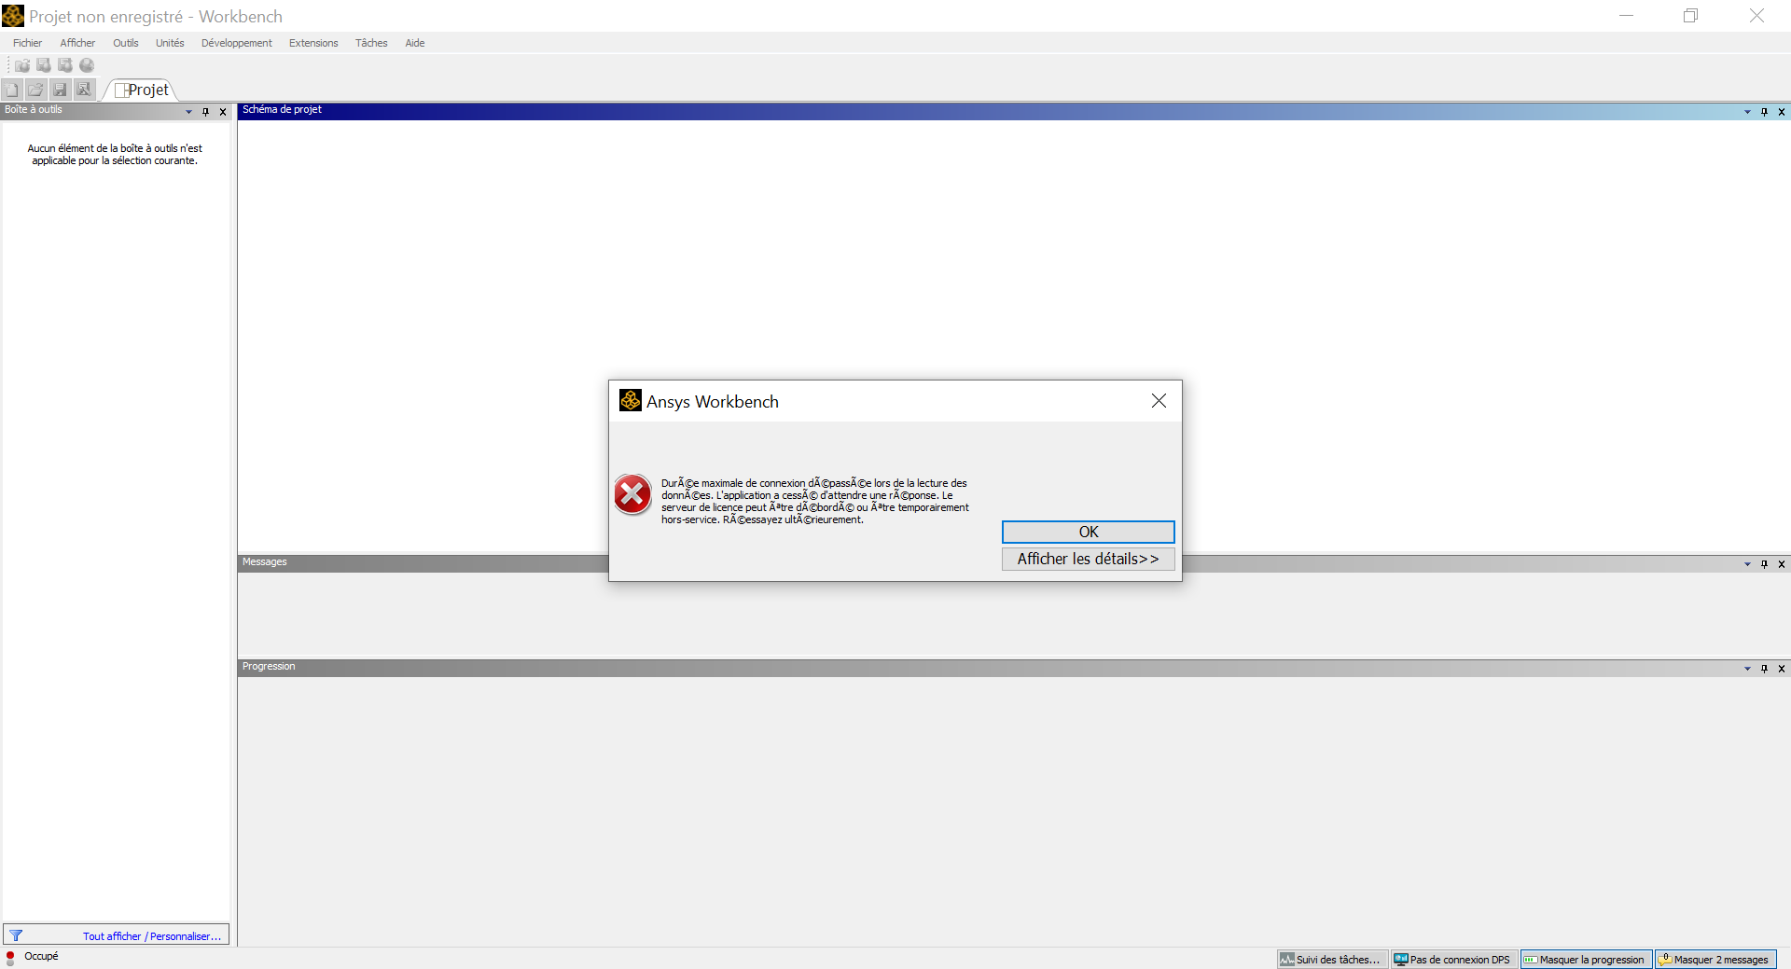This screenshot has width=1791, height=969.
Task: Click the error message text in dialog
Action: [815, 502]
